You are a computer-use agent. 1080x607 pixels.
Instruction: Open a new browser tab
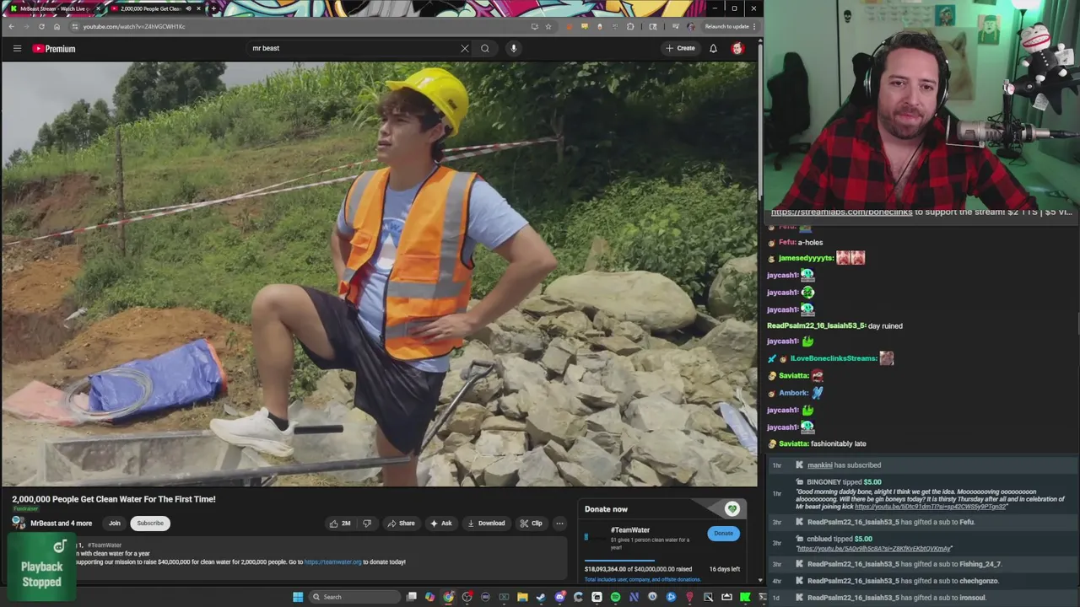click(x=213, y=8)
